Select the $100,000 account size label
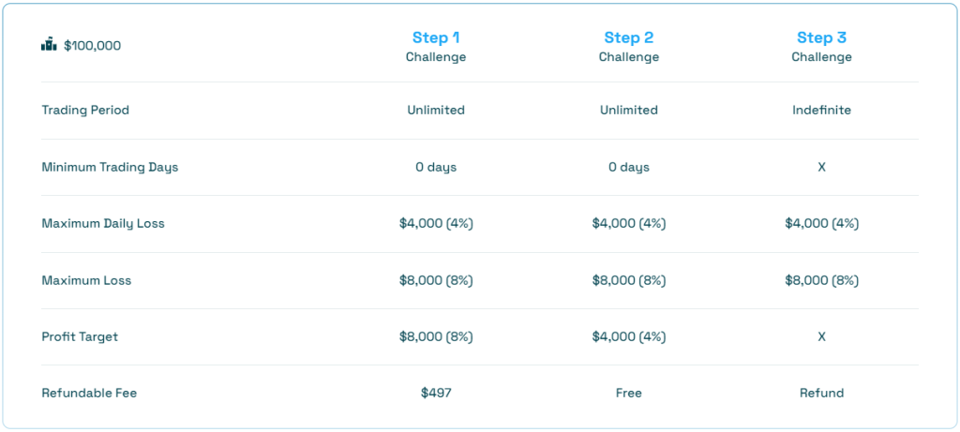960x432 pixels. click(92, 46)
